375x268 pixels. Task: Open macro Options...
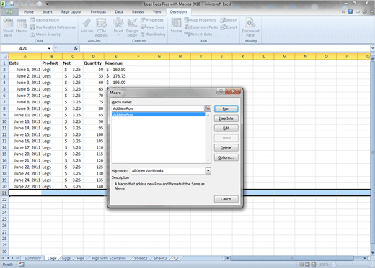[x=226, y=157]
